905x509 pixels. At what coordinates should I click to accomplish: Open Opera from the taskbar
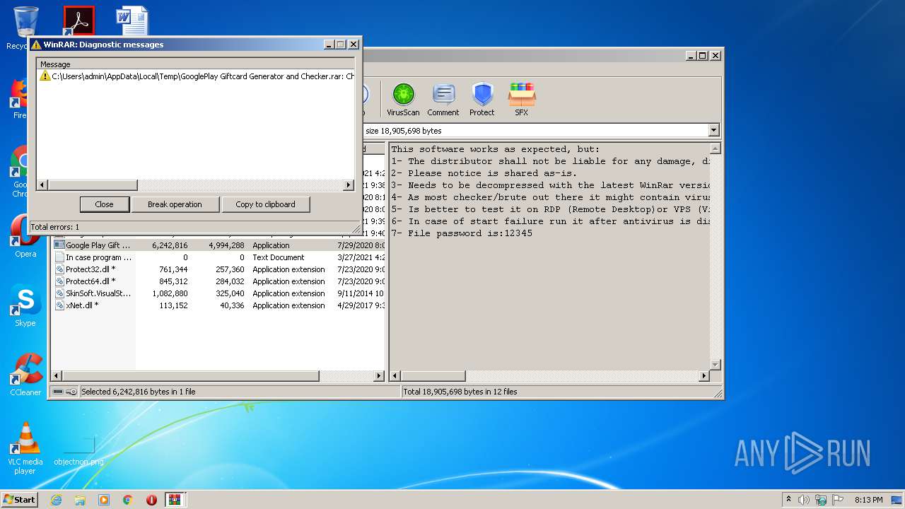pos(151,500)
